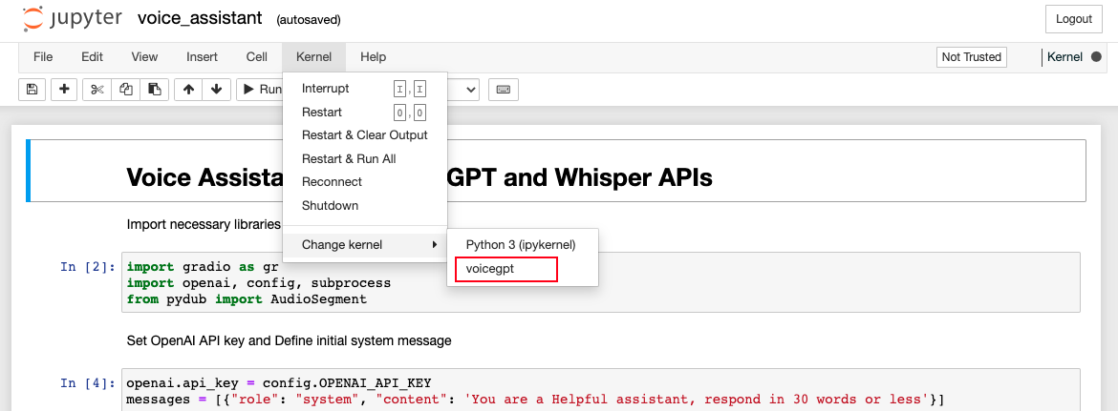This screenshot has height=411, width=1118.
Task: Click the (autosaved) checkpoint status text
Action: (309, 20)
